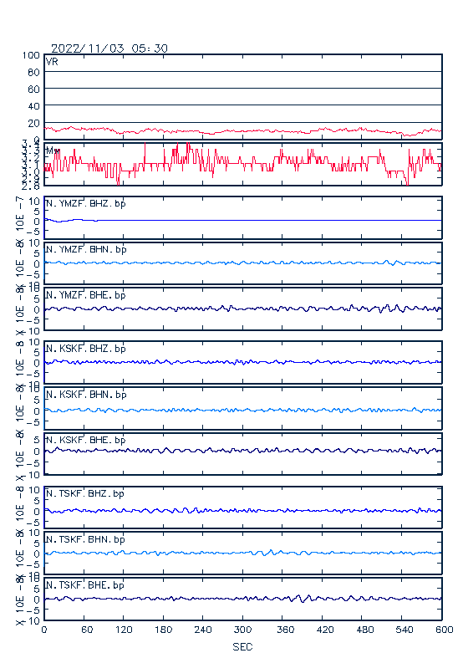The image size is (463, 653).
Task: Click the N.YMZF.BHN.bp trace label
Action: click(86, 249)
